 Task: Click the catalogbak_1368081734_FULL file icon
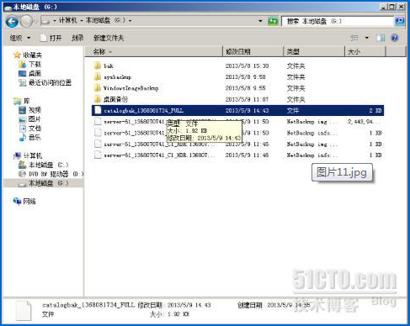pyautogui.click(x=98, y=110)
